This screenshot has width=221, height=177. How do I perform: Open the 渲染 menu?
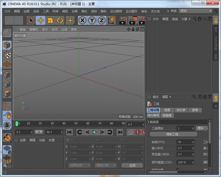coord(94,11)
